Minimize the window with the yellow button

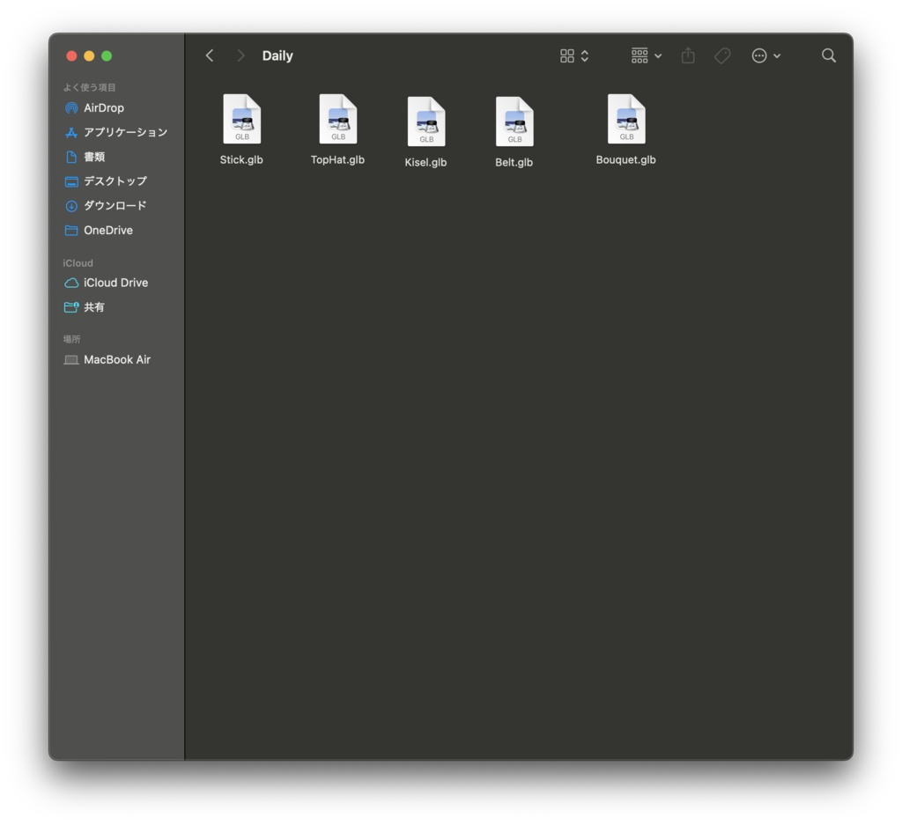click(x=89, y=55)
